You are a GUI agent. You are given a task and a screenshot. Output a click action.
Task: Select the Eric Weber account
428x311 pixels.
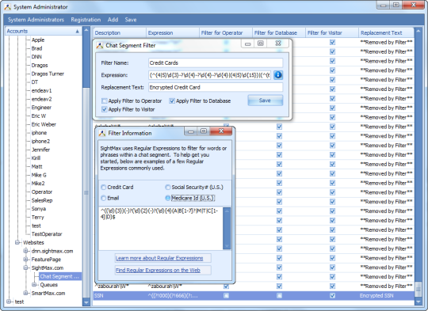(x=44, y=124)
